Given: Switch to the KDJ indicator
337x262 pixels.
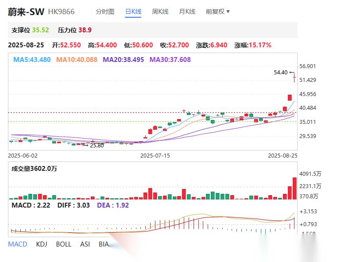Looking at the screenshot, I should (42, 244).
